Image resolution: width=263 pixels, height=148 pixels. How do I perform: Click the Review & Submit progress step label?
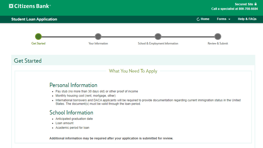(218, 43)
